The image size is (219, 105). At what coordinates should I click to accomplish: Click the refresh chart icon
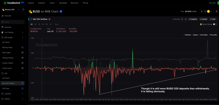[x=182, y=19]
